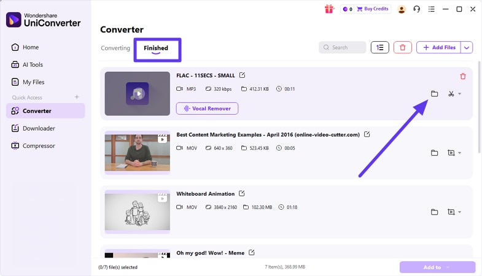Click crop tool icon for Whiteboard Animation

(451, 212)
